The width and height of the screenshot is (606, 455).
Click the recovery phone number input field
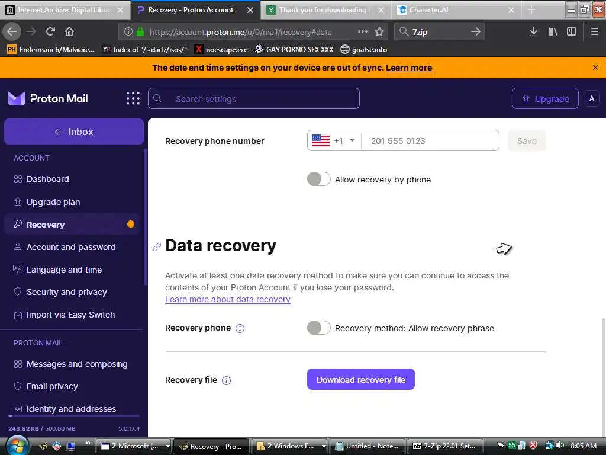[x=430, y=140]
